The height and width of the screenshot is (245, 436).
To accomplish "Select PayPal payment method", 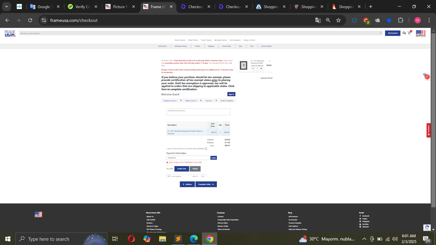I will (195, 169).
